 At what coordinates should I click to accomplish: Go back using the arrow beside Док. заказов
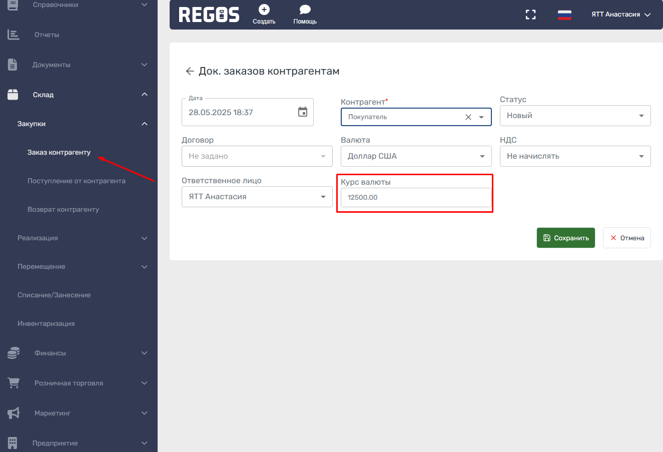pyautogui.click(x=190, y=71)
